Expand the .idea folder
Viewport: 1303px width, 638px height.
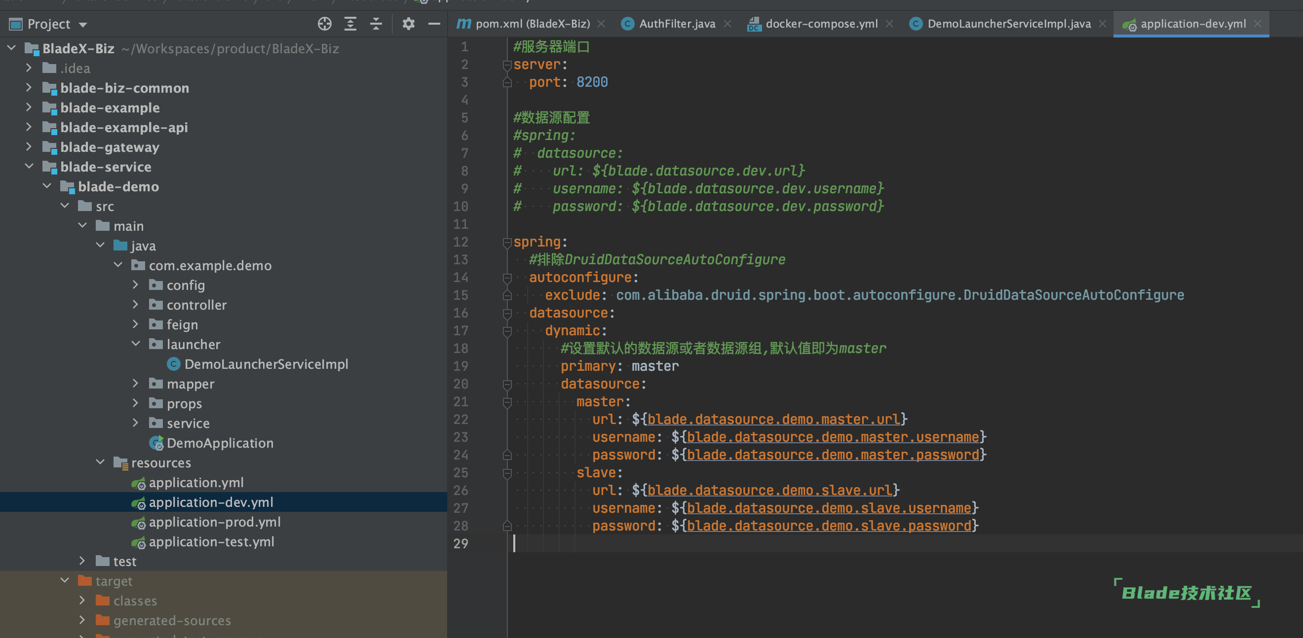[x=29, y=68]
